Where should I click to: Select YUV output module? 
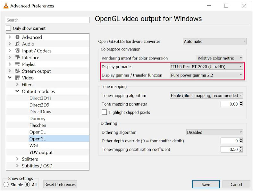pyautogui.click(x=41, y=152)
